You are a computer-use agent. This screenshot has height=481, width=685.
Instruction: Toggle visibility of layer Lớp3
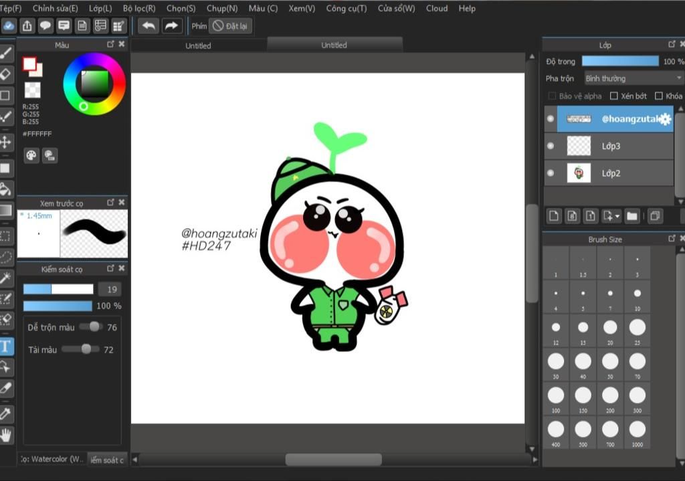[x=551, y=146]
